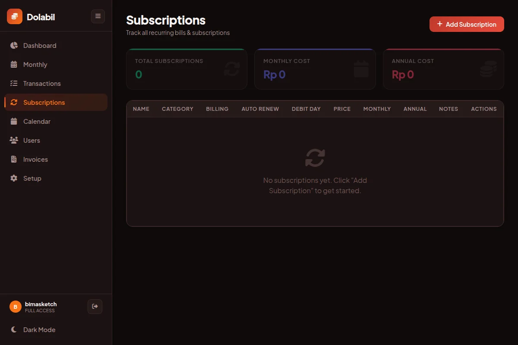The width and height of the screenshot is (518, 345).
Task: Click the bimasketch username
Action: click(41, 304)
